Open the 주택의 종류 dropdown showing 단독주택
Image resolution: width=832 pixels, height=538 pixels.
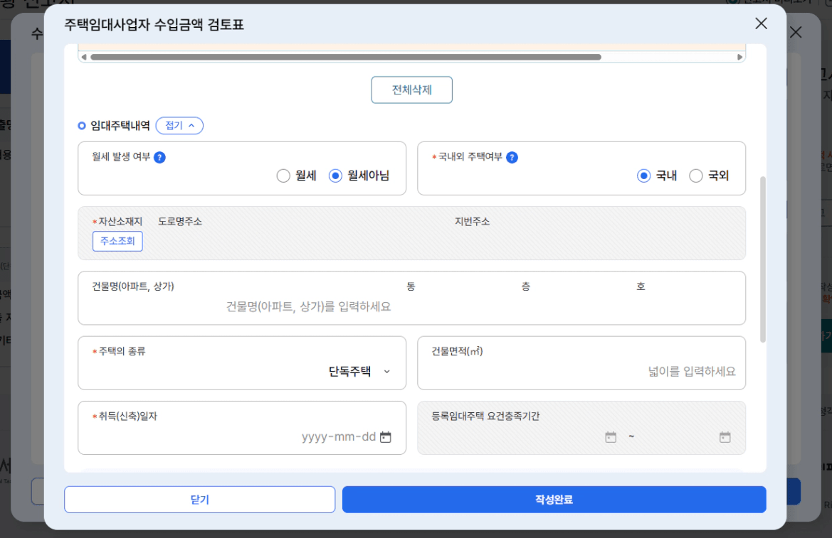(x=359, y=371)
